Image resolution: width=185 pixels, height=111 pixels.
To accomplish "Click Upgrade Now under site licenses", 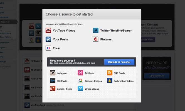I will point(157,76).
